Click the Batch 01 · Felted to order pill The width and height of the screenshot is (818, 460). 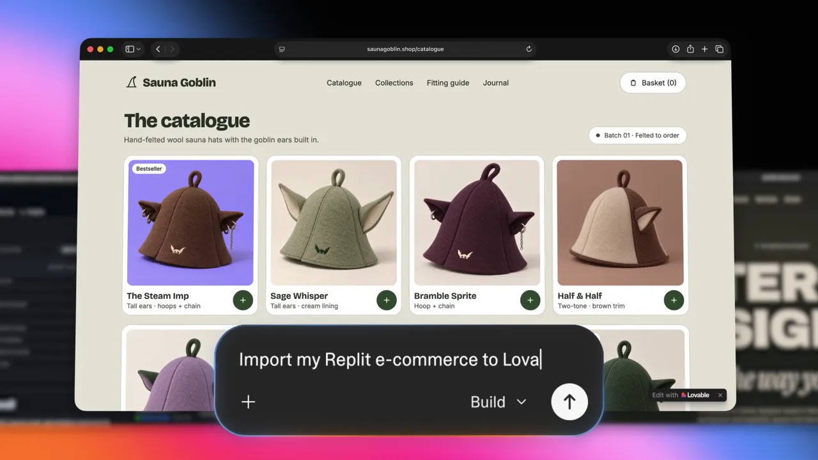tap(638, 135)
